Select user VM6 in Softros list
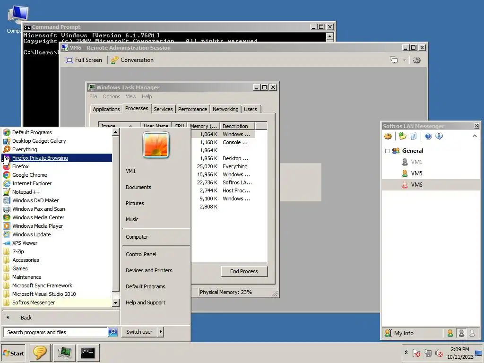 [431, 185]
